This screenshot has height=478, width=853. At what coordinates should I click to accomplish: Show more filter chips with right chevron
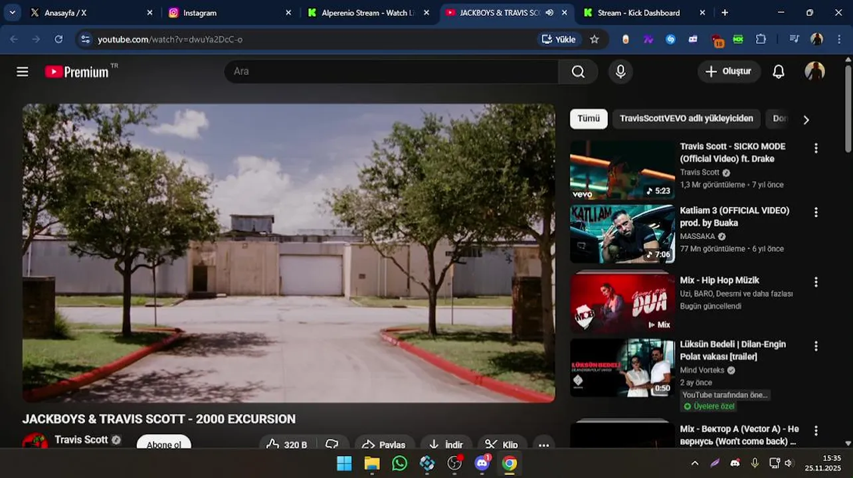click(806, 119)
